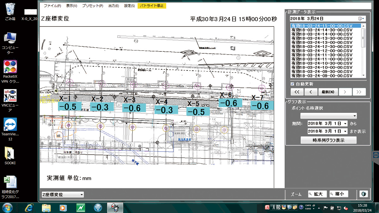Show hidden tray icons arrow

320,208
